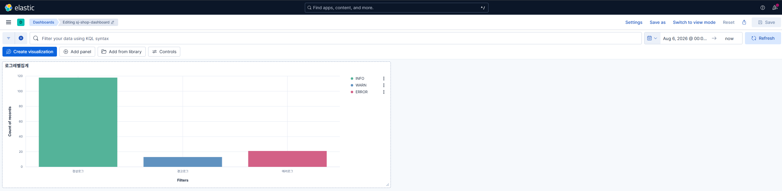Image resolution: width=782 pixels, height=191 pixels.
Task: Click the Filters axis title
Action: click(183, 180)
